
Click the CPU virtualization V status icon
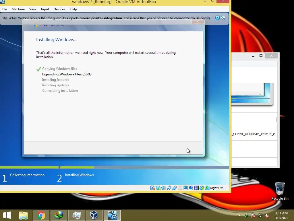tap(196, 188)
